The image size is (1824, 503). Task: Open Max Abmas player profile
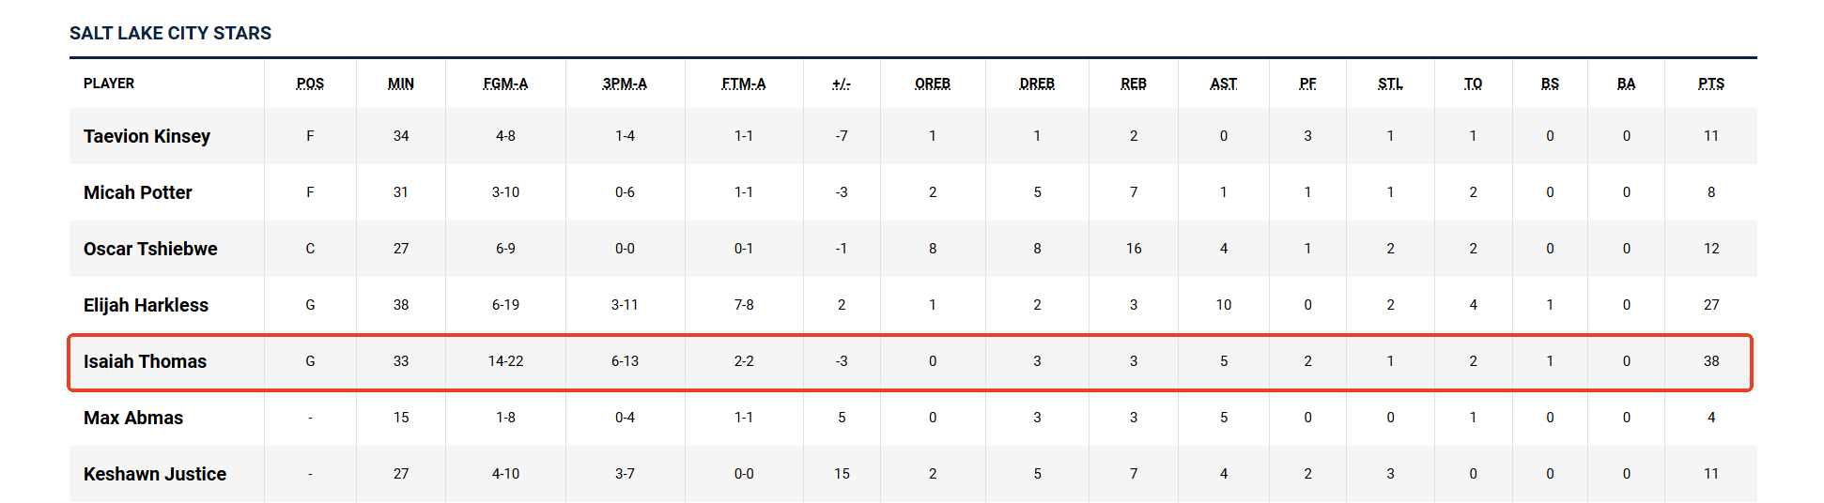pyautogui.click(x=133, y=418)
